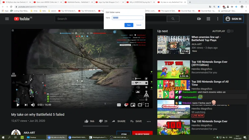Click the SUBSCRIBE button
This screenshot has height=140, width=249.
tap(142, 133)
